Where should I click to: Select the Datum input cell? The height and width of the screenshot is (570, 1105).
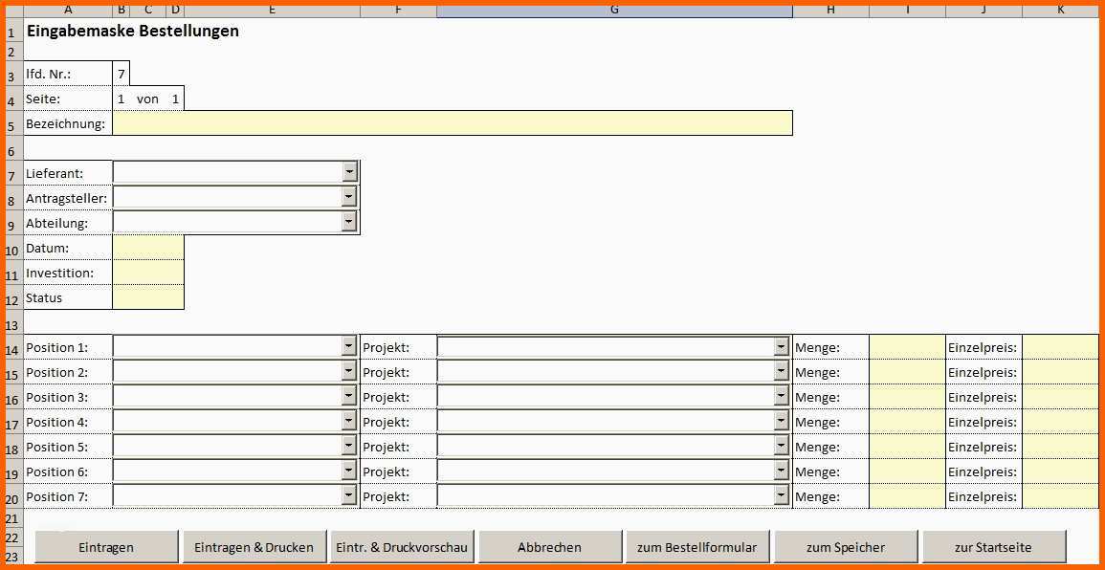[x=148, y=248]
